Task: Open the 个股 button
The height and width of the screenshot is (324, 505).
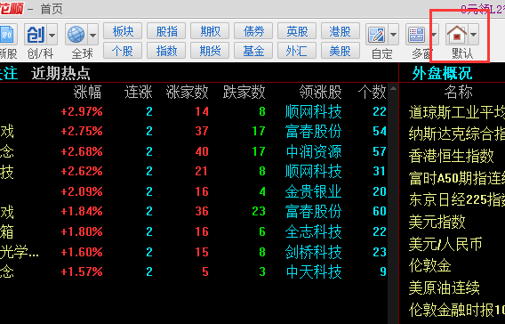Action: click(x=123, y=51)
